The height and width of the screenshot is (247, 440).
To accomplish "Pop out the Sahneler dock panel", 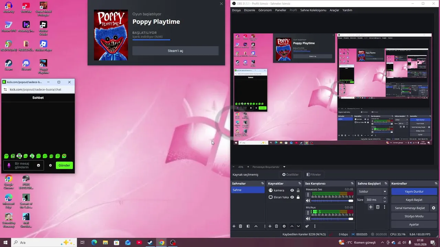I will [x=263, y=184].
